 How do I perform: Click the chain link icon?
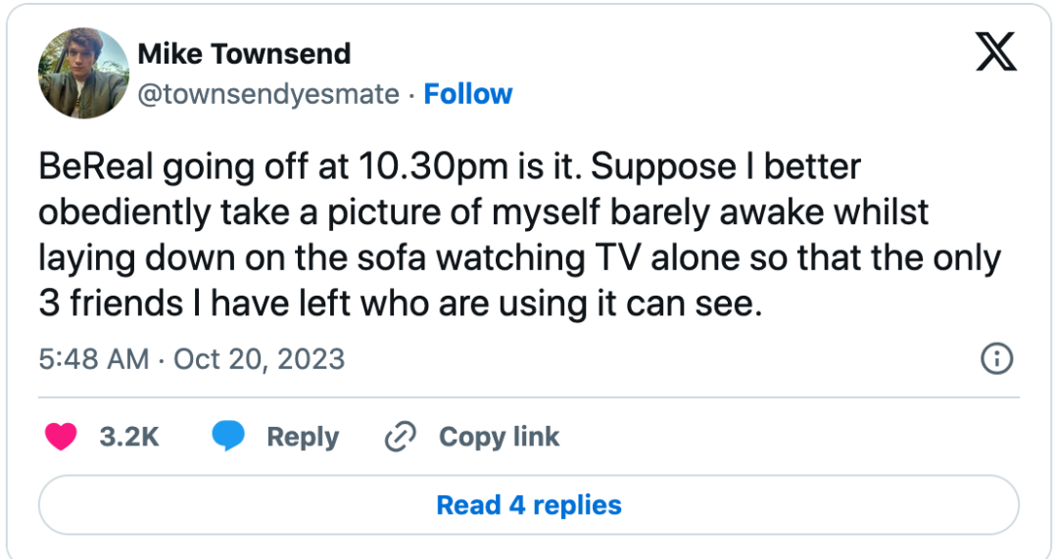pyautogui.click(x=400, y=437)
